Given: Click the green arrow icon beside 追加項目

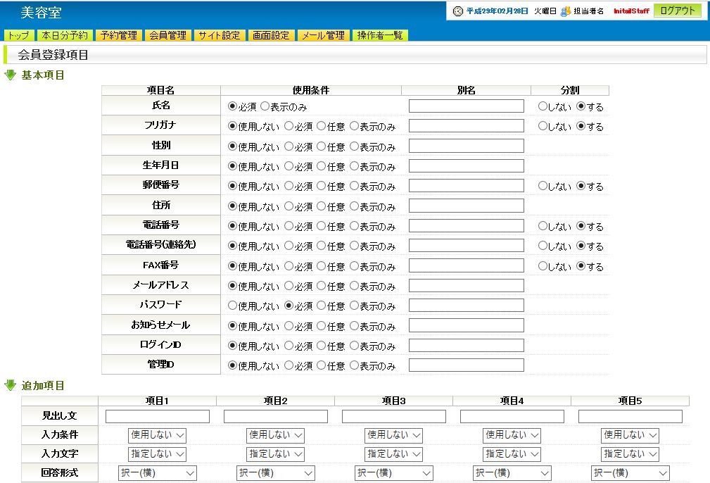Looking at the screenshot, I should (10, 385).
